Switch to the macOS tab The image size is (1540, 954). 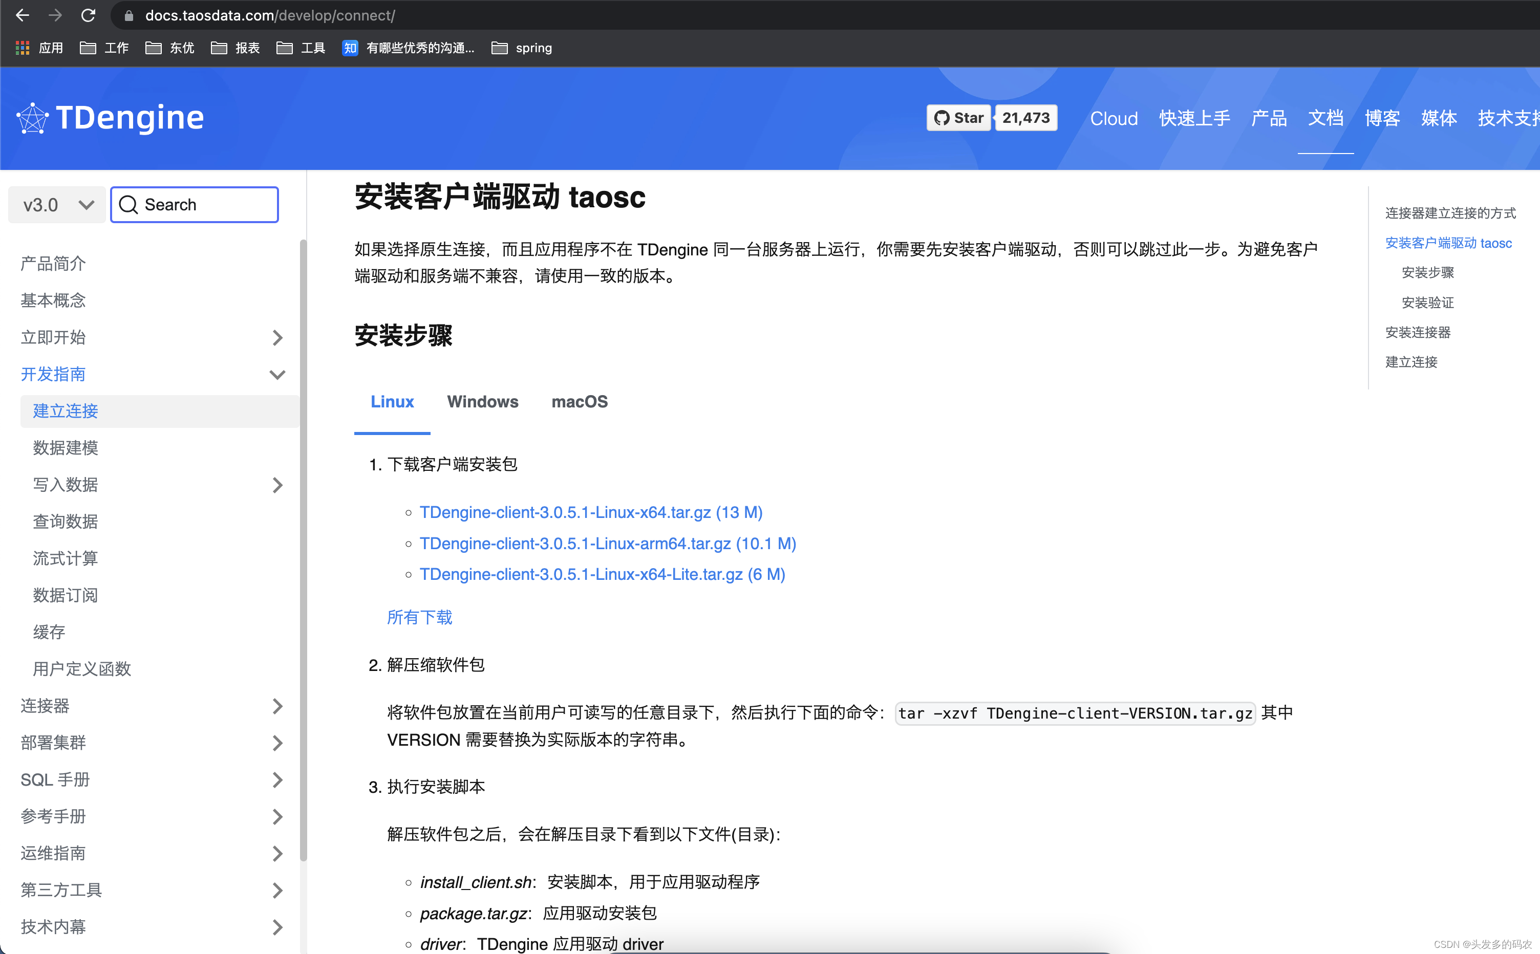[580, 402]
